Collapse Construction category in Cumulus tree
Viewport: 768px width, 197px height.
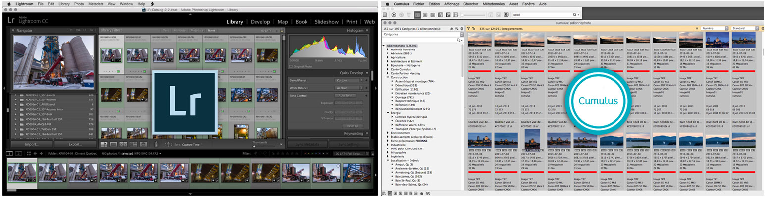(388, 77)
